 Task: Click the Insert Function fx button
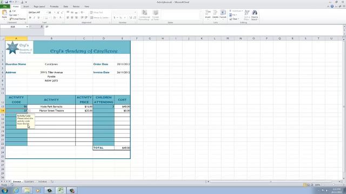[x=42, y=26]
